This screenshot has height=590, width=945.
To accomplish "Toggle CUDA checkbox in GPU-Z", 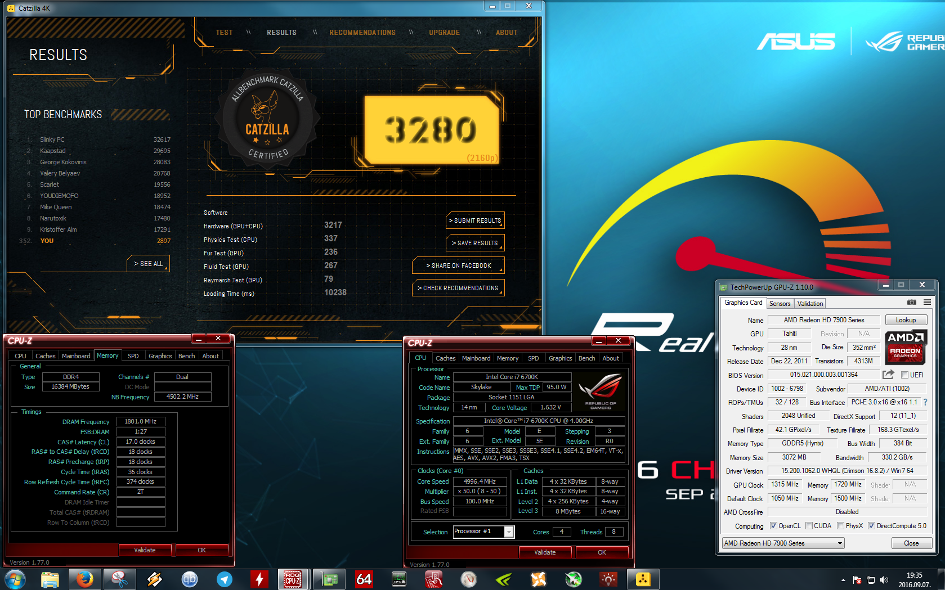I will [809, 526].
